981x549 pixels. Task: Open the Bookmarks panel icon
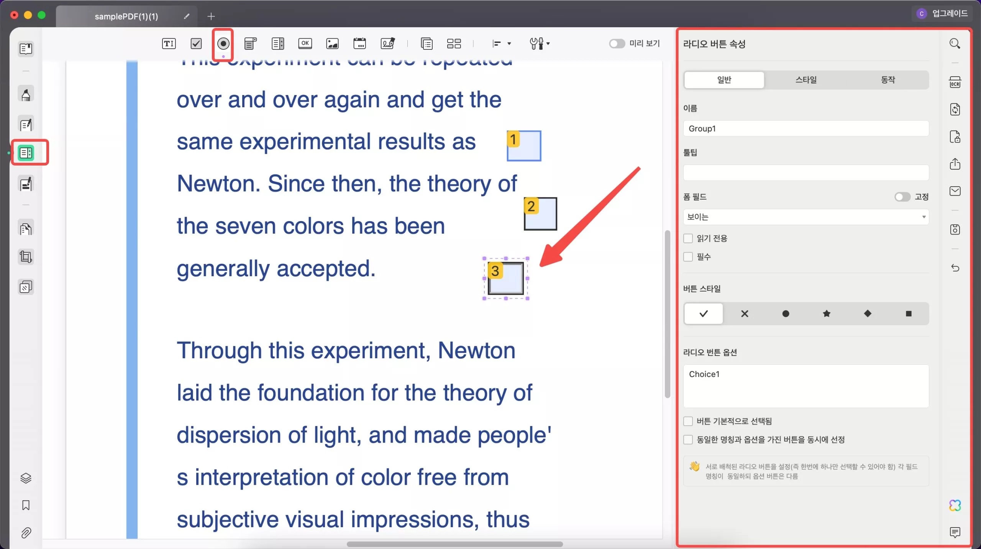pos(26,505)
